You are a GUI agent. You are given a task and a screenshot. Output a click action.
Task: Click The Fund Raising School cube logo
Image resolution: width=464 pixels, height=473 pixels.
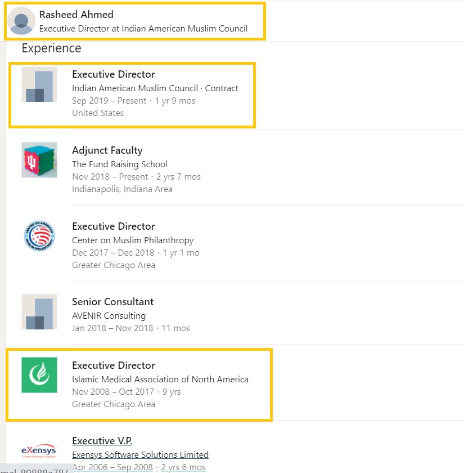[x=39, y=160]
